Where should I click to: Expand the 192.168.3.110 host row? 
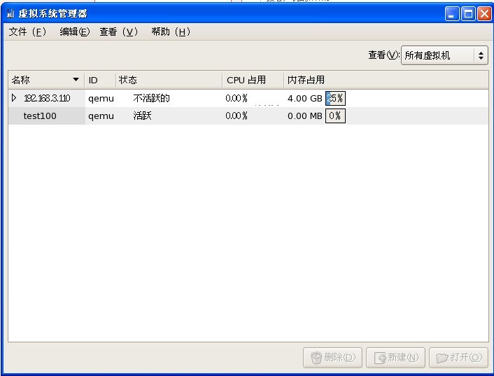14,98
